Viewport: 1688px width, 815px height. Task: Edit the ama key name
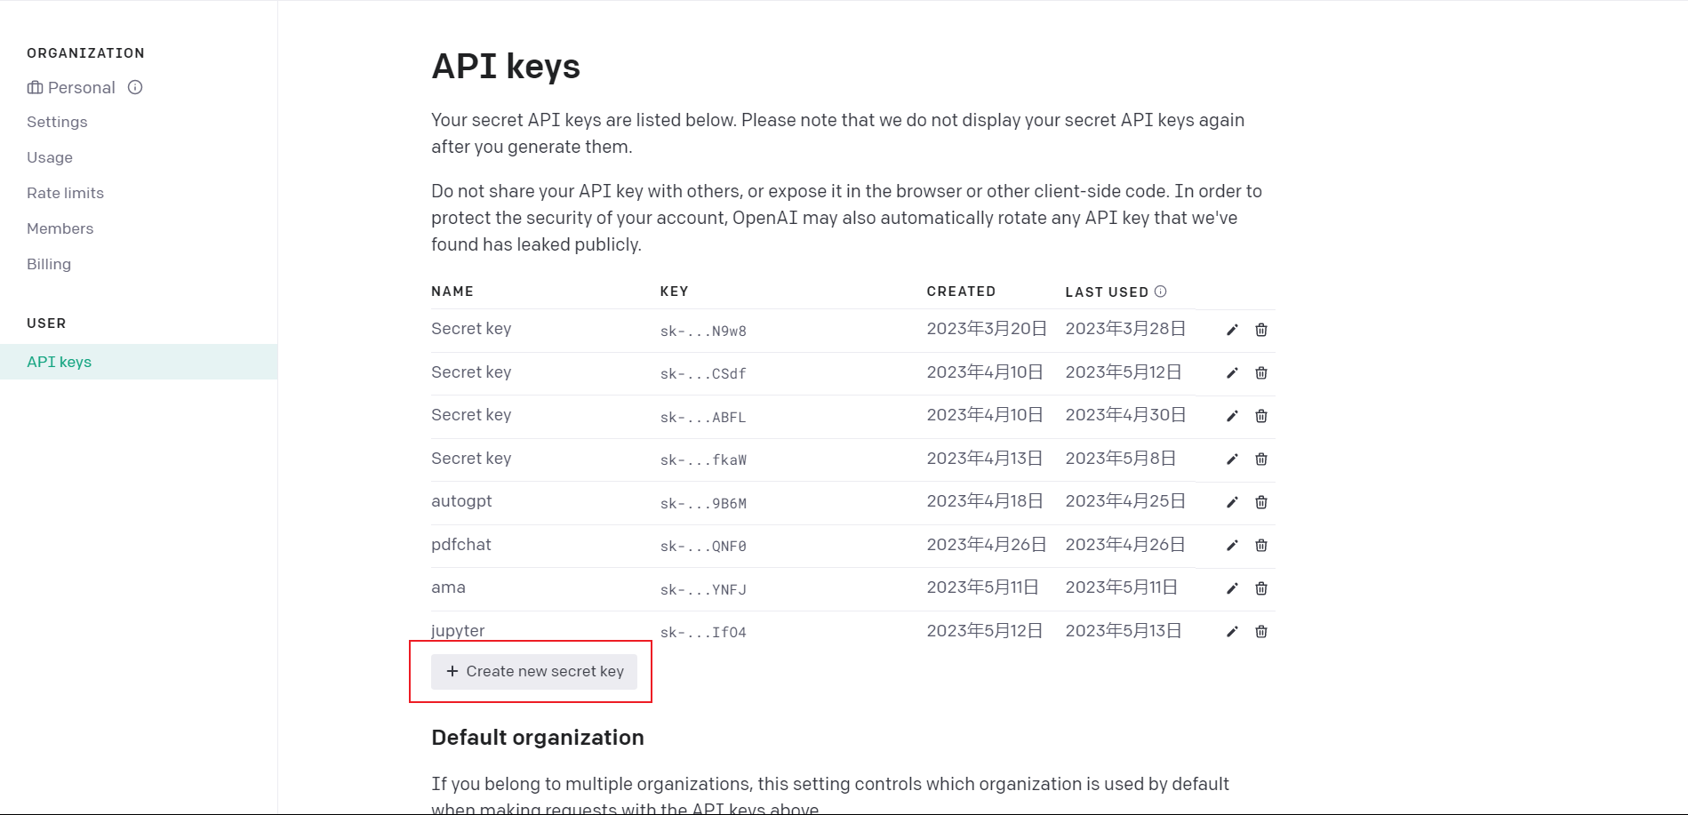(1232, 588)
